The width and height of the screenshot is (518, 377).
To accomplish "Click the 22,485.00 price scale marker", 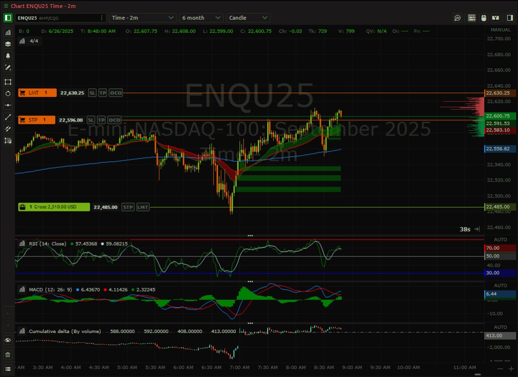I will tap(501, 207).
